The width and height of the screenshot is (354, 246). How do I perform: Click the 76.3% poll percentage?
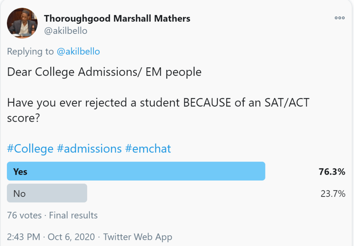tap(332, 172)
